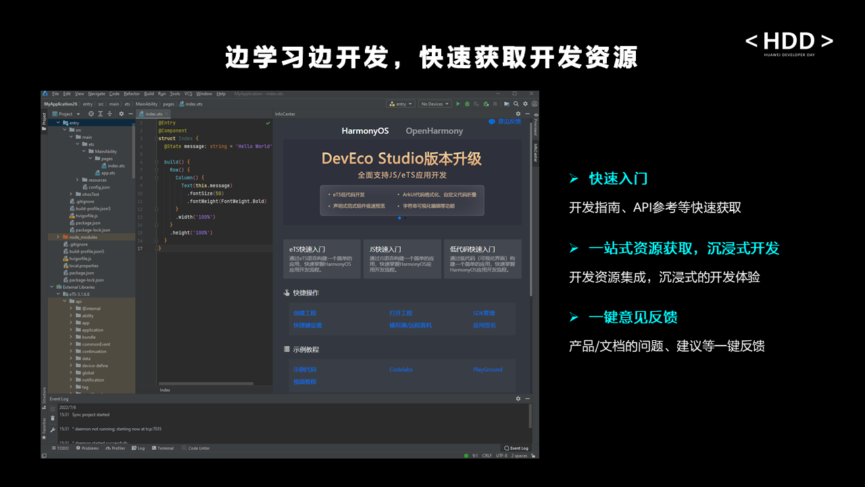Select config.json in project tree
The height and width of the screenshot is (487, 865).
tap(95, 187)
